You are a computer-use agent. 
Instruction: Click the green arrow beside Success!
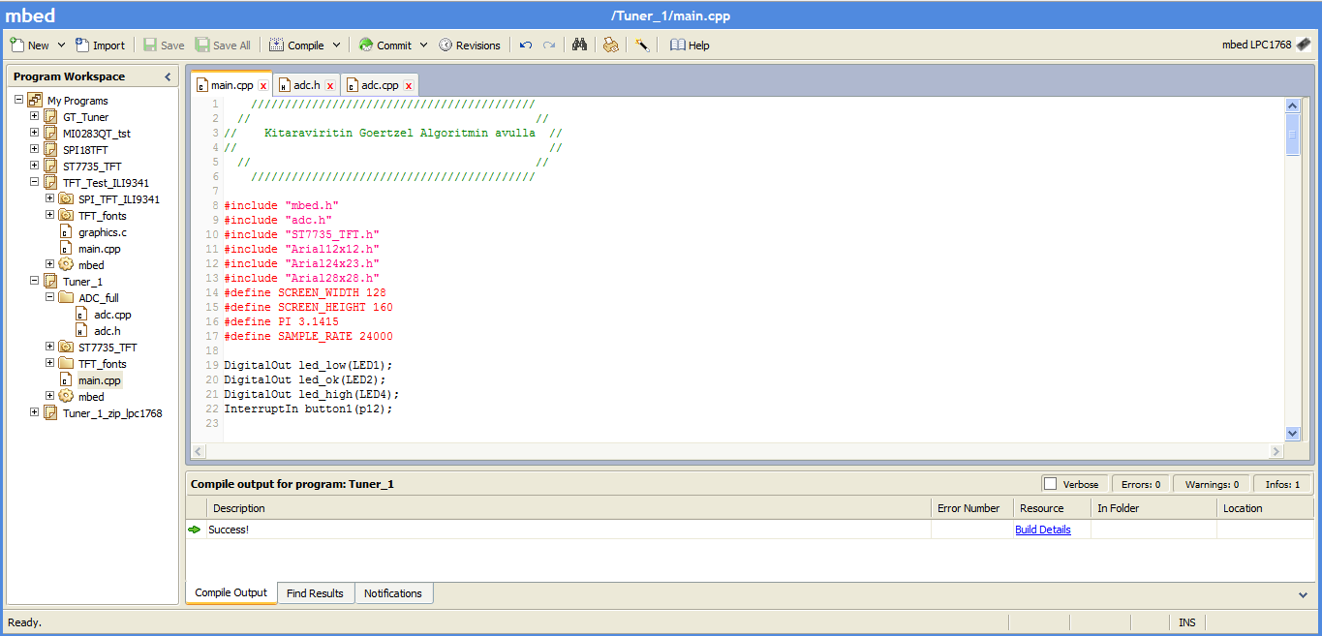click(195, 530)
